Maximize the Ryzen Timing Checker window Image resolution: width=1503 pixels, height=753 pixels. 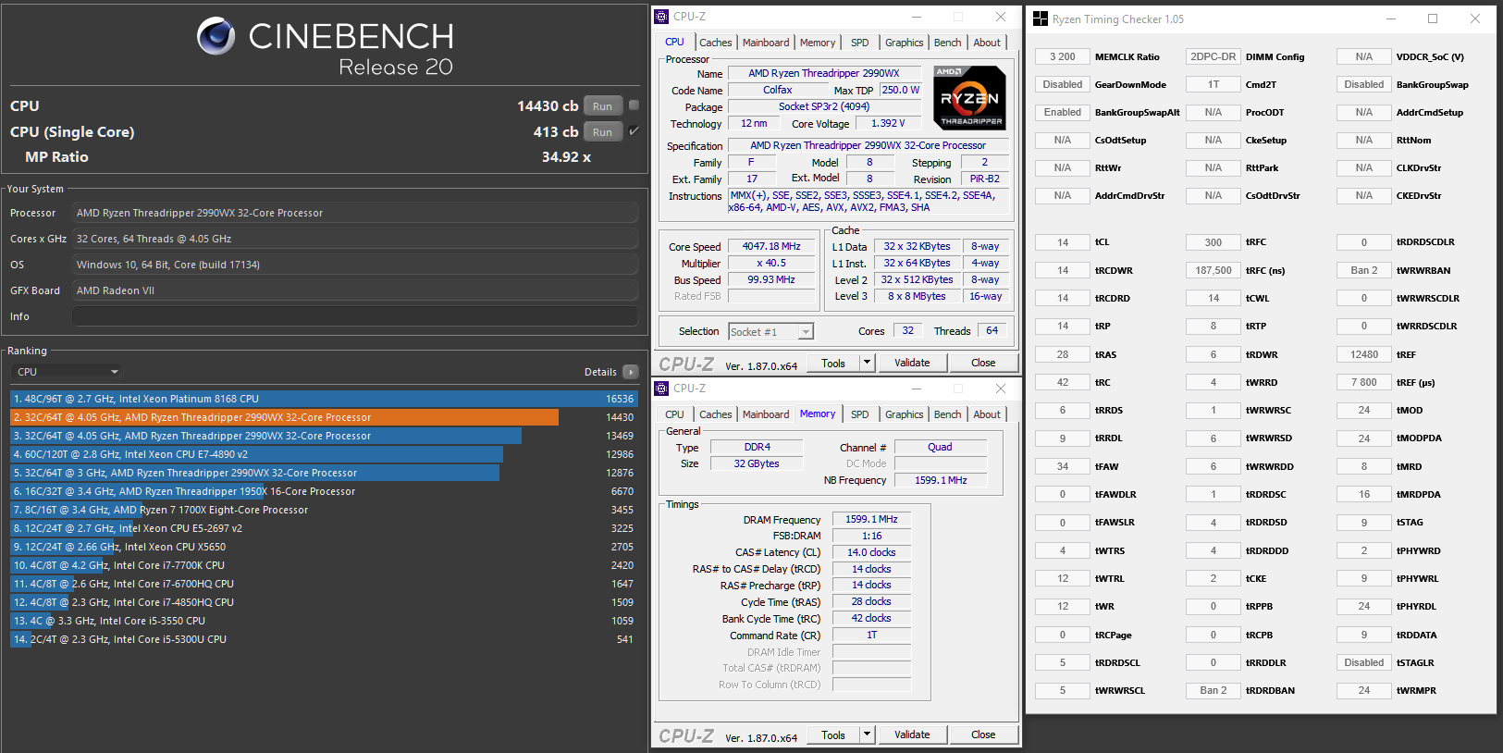[1433, 19]
